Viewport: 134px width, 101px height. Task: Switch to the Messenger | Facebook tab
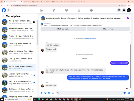tap(13, 2)
